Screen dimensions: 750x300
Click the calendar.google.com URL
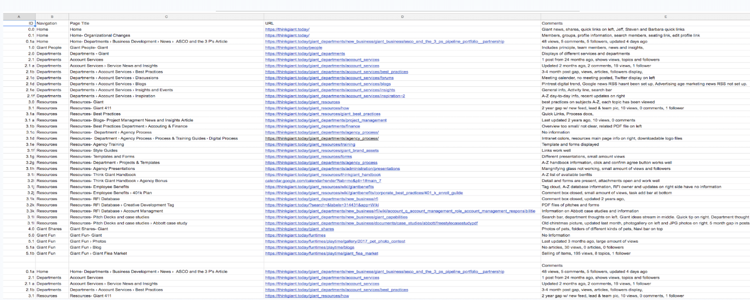tap(323, 180)
